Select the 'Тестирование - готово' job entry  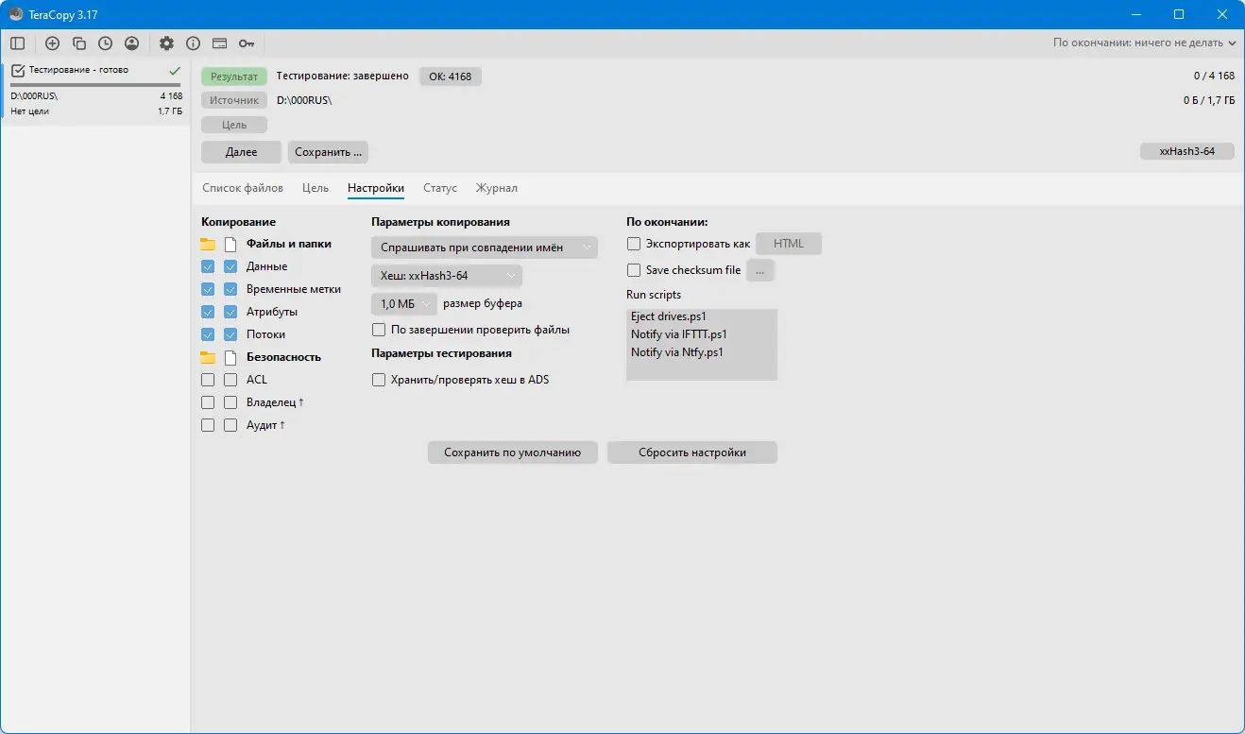pos(95,91)
